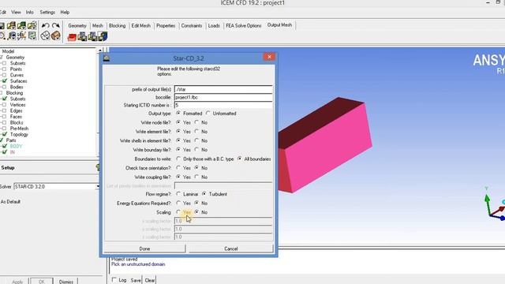Image resolution: width=505 pixels, height=284 pixels.
Task: Click the Undo arrow icon
Action: pos(46,25)
